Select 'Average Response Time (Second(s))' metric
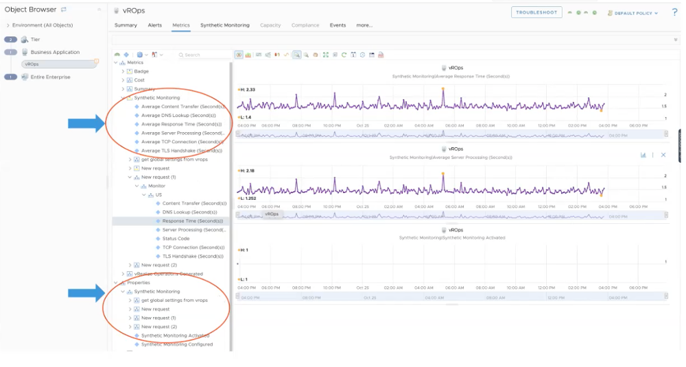This screenshot has width=686, height=367. (182, 124)
